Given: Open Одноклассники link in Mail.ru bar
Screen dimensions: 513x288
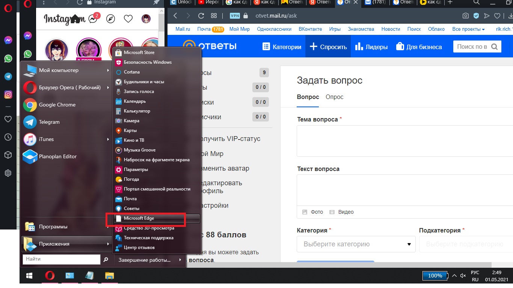Looking at the screenshot, I should point(274,29).
